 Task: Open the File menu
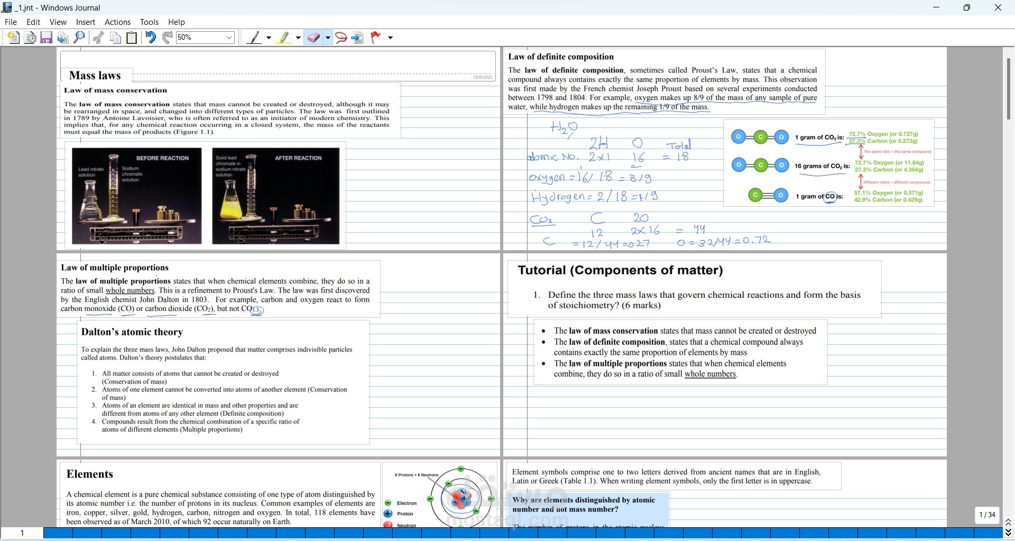11,22
